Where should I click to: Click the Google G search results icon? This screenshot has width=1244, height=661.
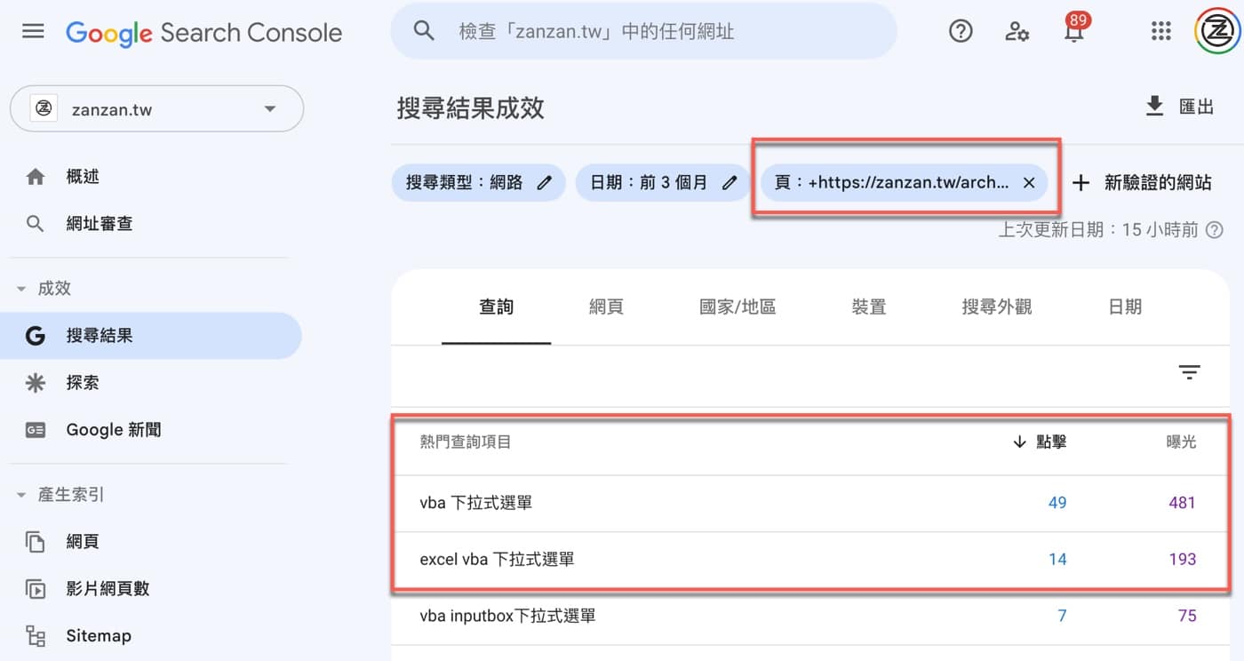pos(36,336)
